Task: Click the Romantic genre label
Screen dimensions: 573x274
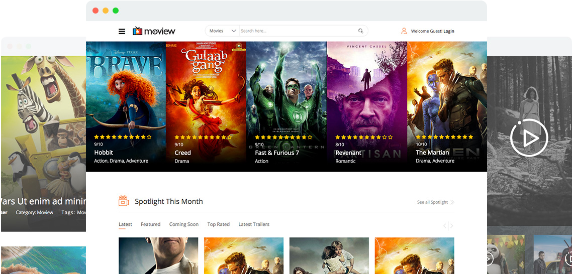Action: point(345,161)
